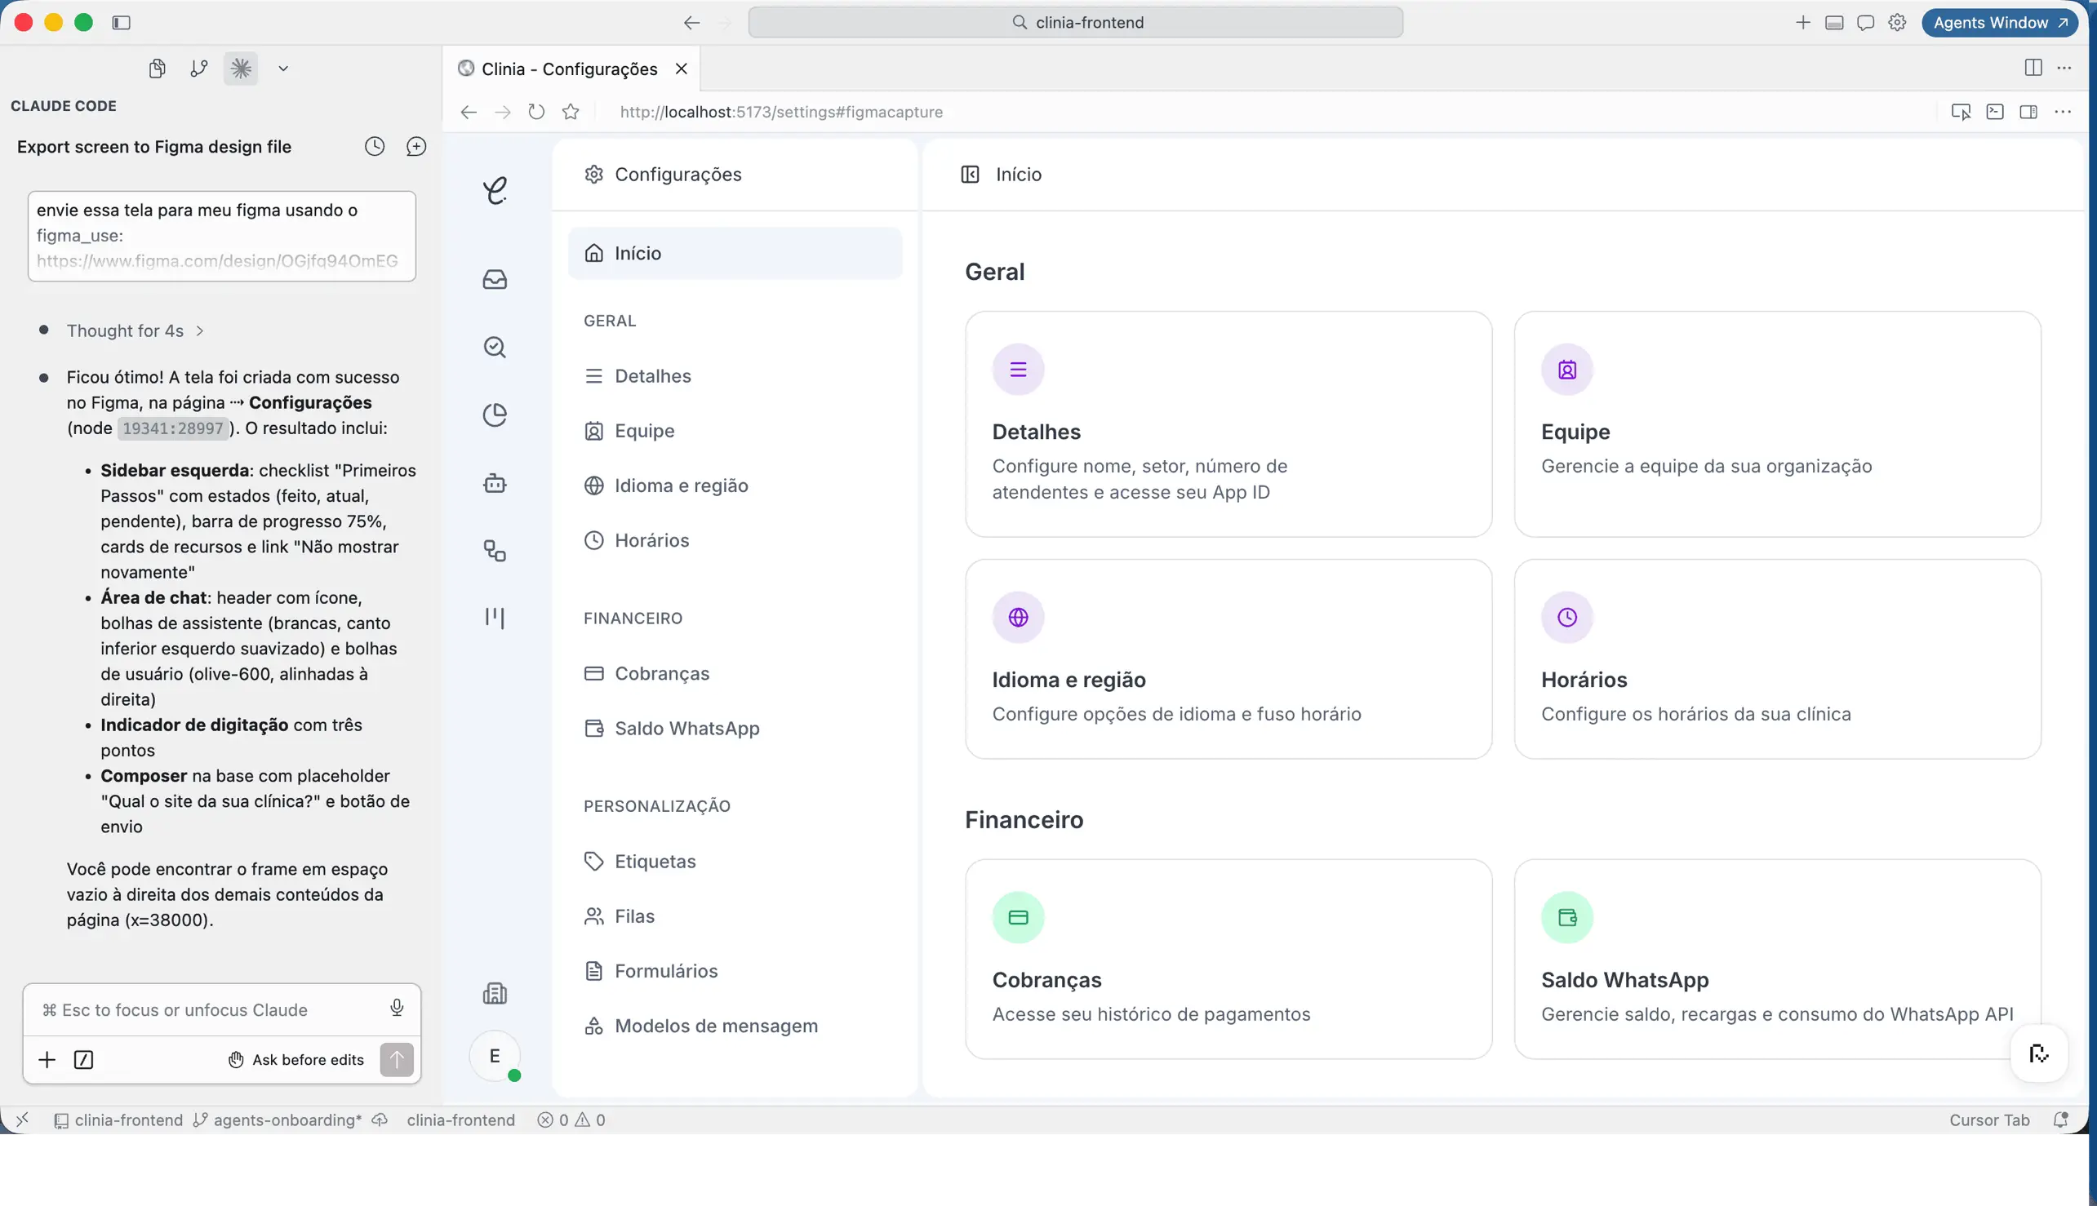Go back in the browser preview

(x=468, y=112)
